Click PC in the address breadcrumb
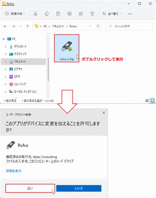 (45, 26)
